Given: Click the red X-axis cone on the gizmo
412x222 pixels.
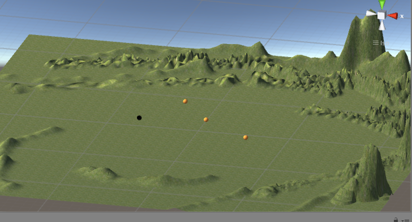Looking at the screenshot, I should coord(392,16).
